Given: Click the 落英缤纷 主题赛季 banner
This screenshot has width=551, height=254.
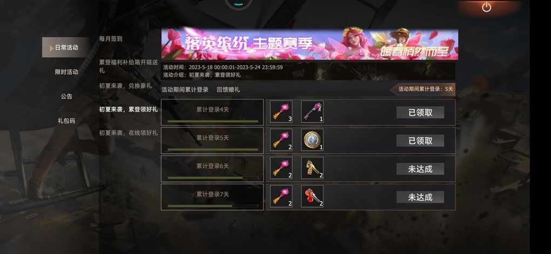Looking at the screenshot, I should coord(310,44).
